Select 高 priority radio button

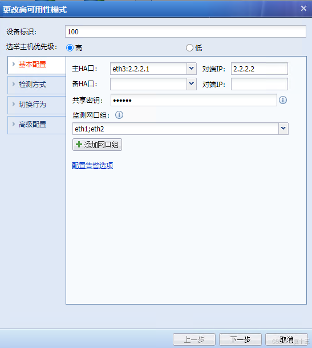click(70, 48)
